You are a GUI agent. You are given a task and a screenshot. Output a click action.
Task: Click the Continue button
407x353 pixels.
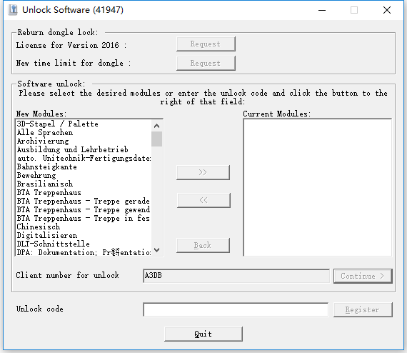point(363,276)
